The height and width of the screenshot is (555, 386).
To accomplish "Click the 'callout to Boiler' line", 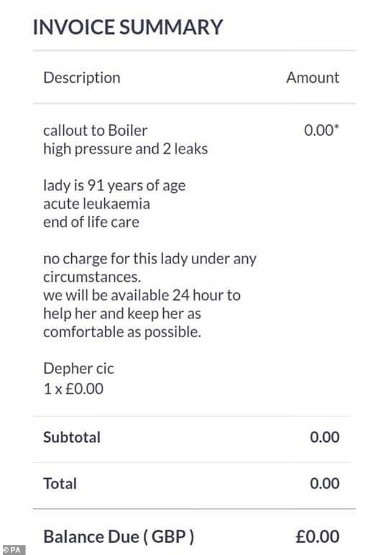I will 95,130.
